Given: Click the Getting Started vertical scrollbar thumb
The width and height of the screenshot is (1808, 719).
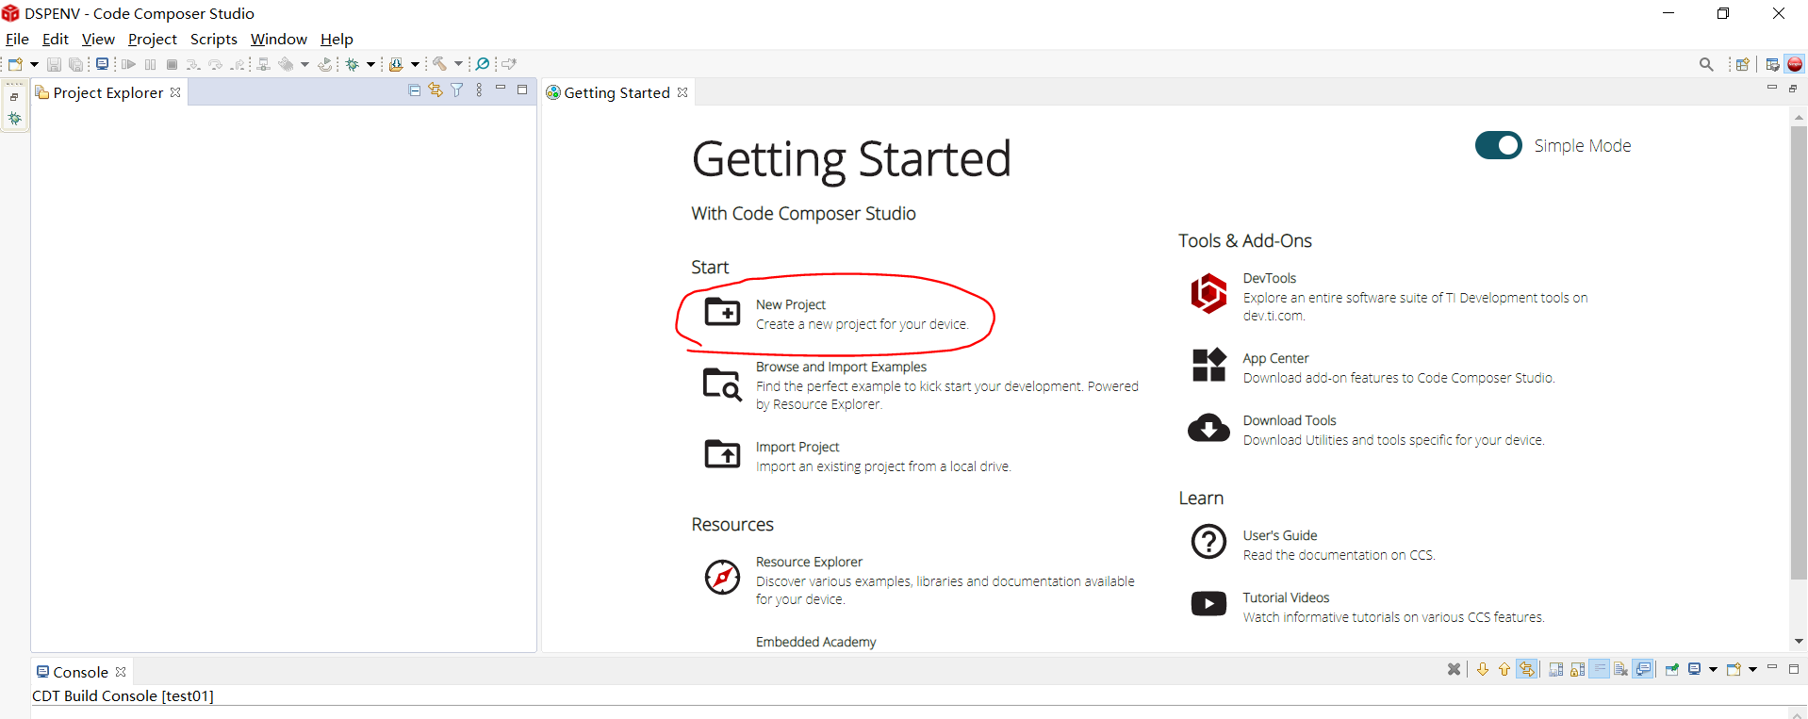Looking at the screenshot, I should 1799,352.
